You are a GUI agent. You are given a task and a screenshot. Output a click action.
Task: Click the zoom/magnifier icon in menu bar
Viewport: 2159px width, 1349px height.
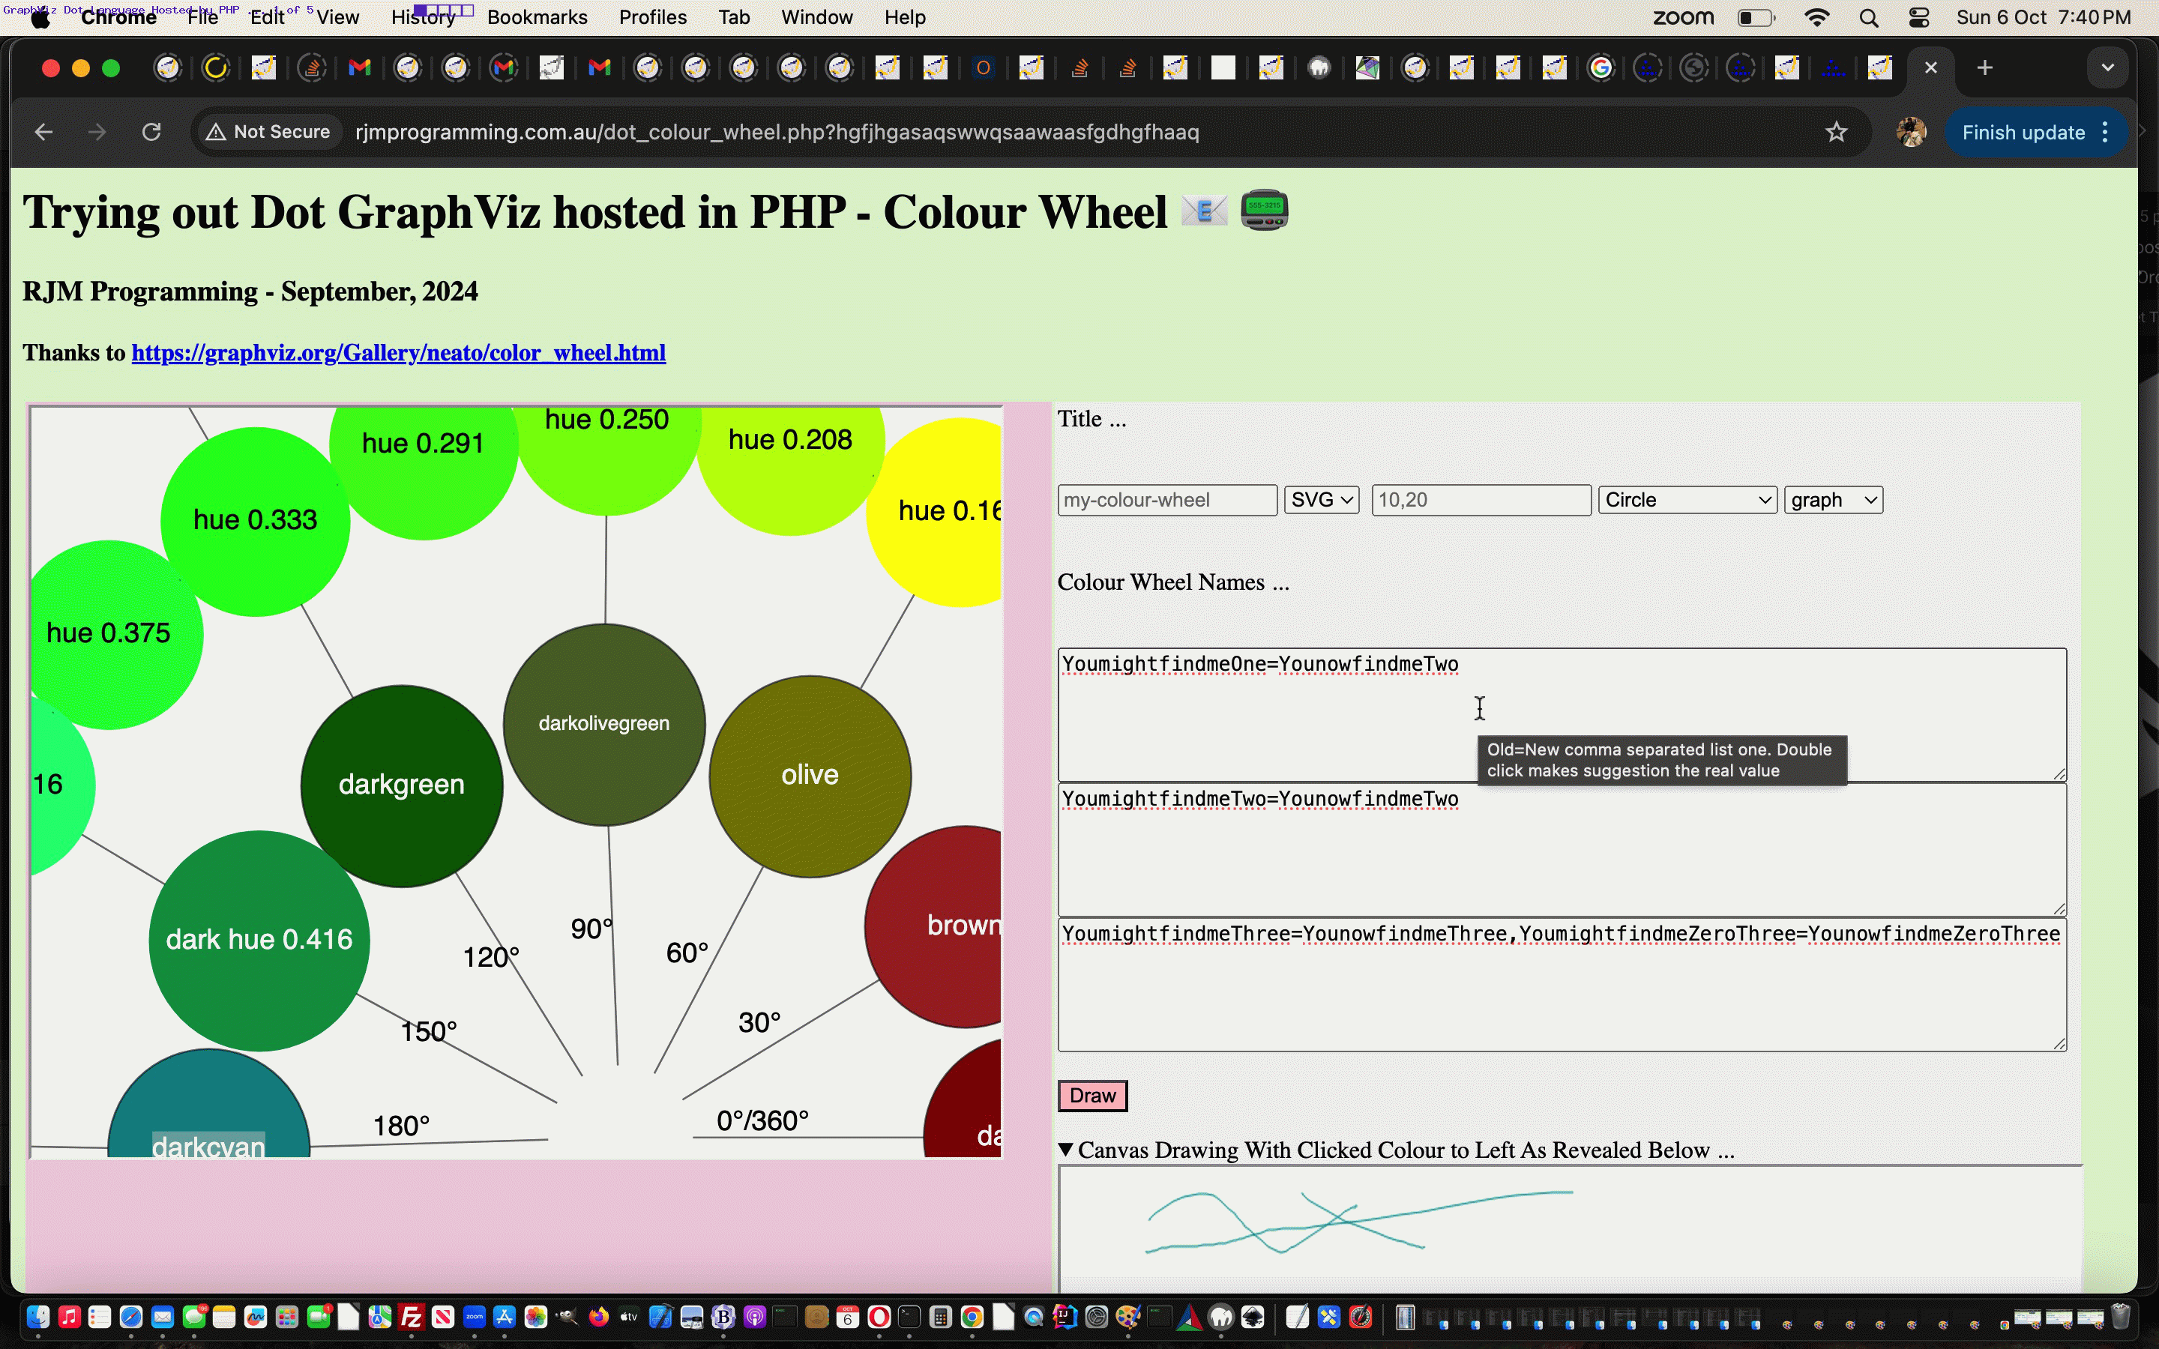(1867, 19)
